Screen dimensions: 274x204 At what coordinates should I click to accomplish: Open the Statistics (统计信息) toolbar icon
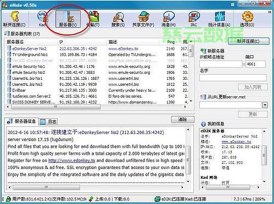point(219,19)
